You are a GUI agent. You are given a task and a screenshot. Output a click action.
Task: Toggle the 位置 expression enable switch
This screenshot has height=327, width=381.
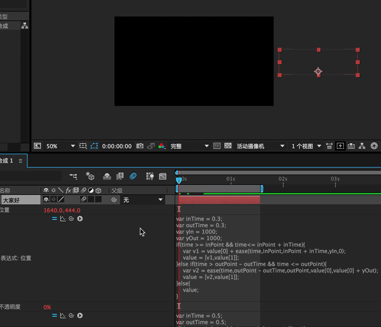(54, 219)
